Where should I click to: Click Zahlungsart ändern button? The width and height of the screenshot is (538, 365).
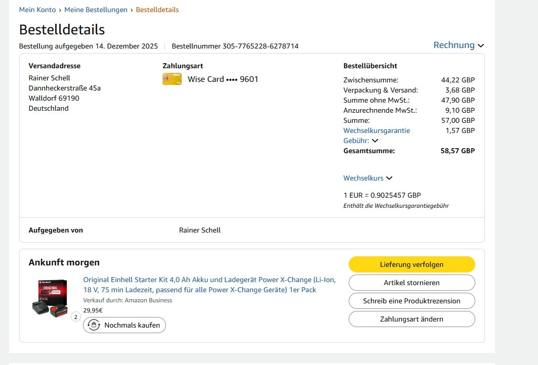coord(412,319)
